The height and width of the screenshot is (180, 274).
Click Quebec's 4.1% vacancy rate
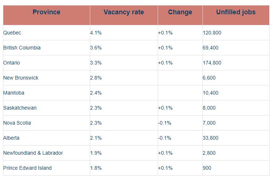click(96, 33)
